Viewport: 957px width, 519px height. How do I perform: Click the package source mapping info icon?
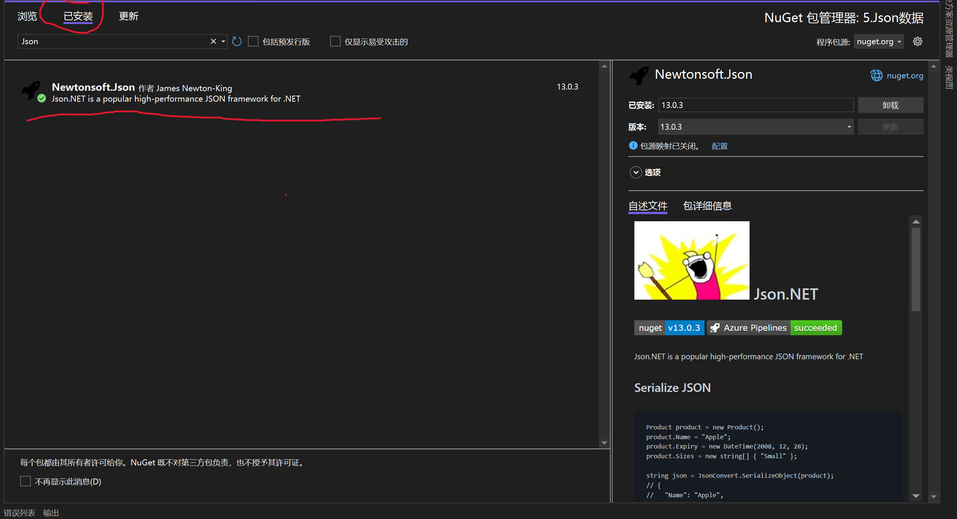tap(633, 145)
